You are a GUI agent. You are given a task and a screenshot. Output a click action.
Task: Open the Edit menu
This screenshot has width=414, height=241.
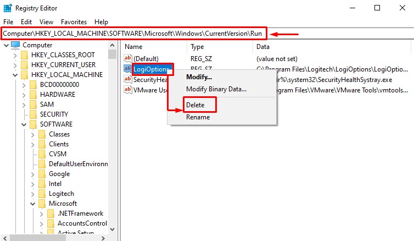point(26,22)
